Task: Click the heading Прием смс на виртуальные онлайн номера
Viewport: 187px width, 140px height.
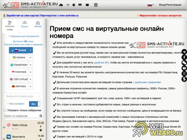Action: (107, 32)
